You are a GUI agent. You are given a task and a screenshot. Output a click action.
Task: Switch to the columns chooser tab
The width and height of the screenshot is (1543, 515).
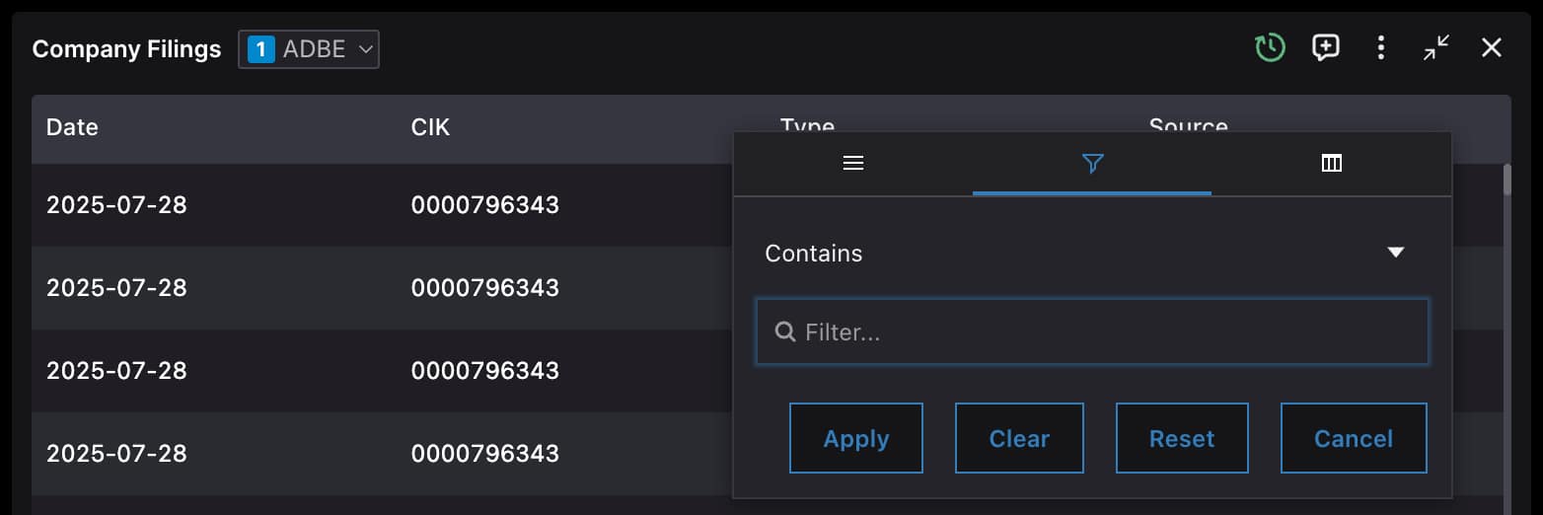(x=1331, y=164)
